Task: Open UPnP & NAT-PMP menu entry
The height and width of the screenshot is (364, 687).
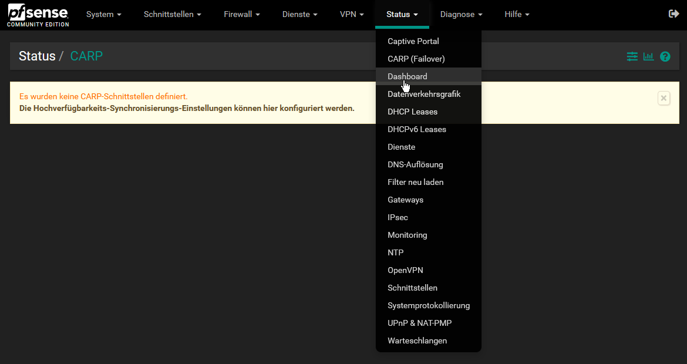Action: [429, 323]
